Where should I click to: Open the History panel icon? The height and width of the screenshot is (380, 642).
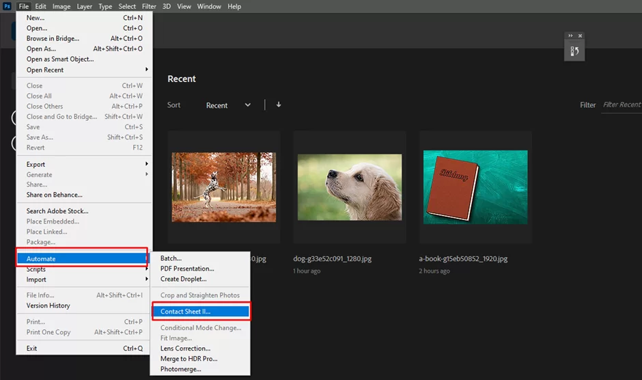tap(574, 51)
